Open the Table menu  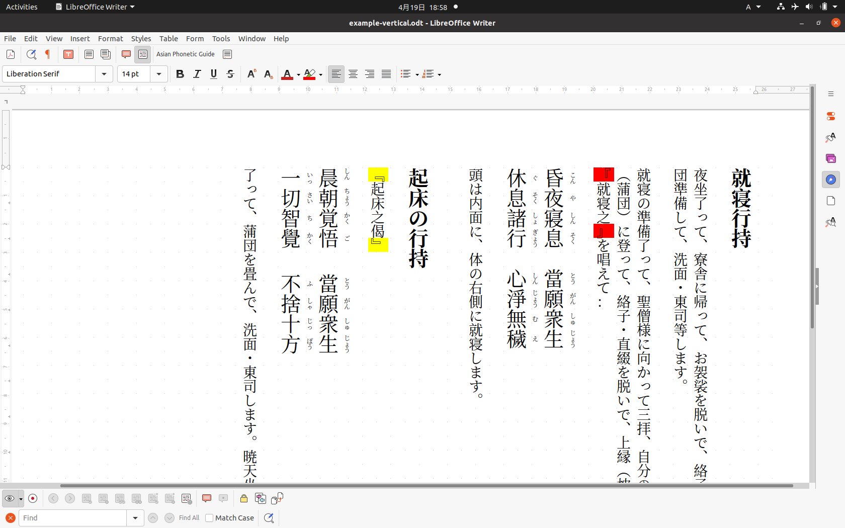[x=168, y=39]
